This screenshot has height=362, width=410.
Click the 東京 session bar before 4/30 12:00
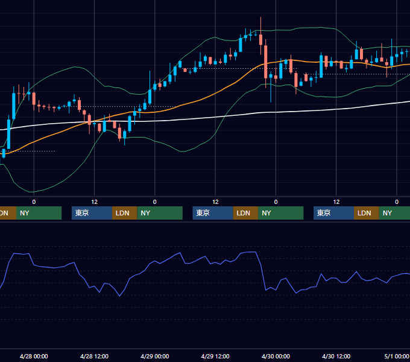[333, 213]
